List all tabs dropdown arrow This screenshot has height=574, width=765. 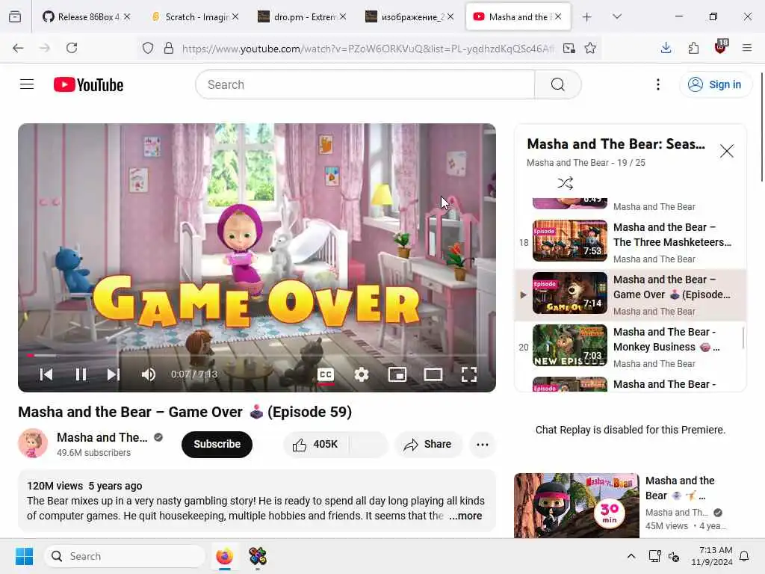617,16
